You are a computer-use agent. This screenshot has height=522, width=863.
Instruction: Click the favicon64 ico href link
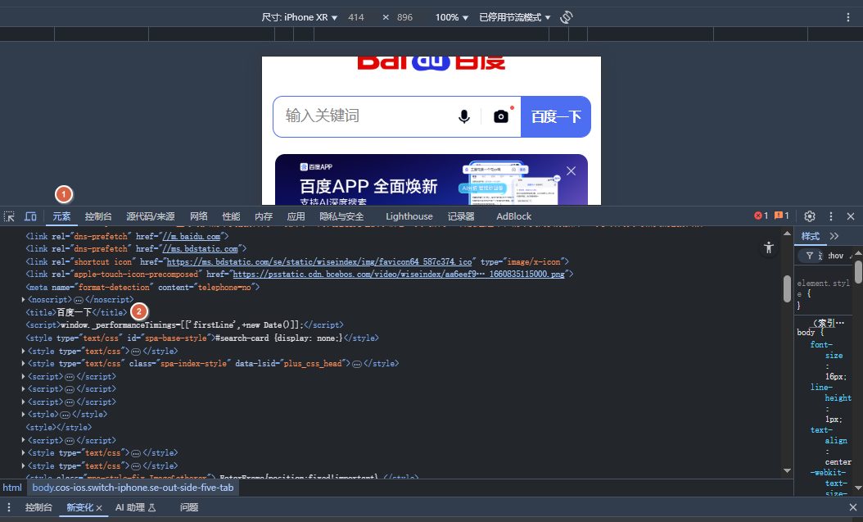click(319, 261)
